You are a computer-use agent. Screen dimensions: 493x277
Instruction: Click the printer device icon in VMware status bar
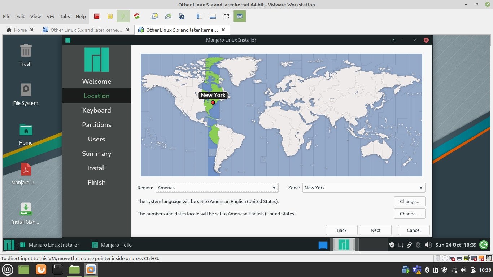459,258
